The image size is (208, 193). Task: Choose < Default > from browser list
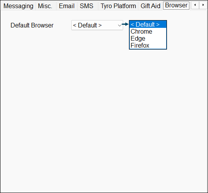(148, 24)
